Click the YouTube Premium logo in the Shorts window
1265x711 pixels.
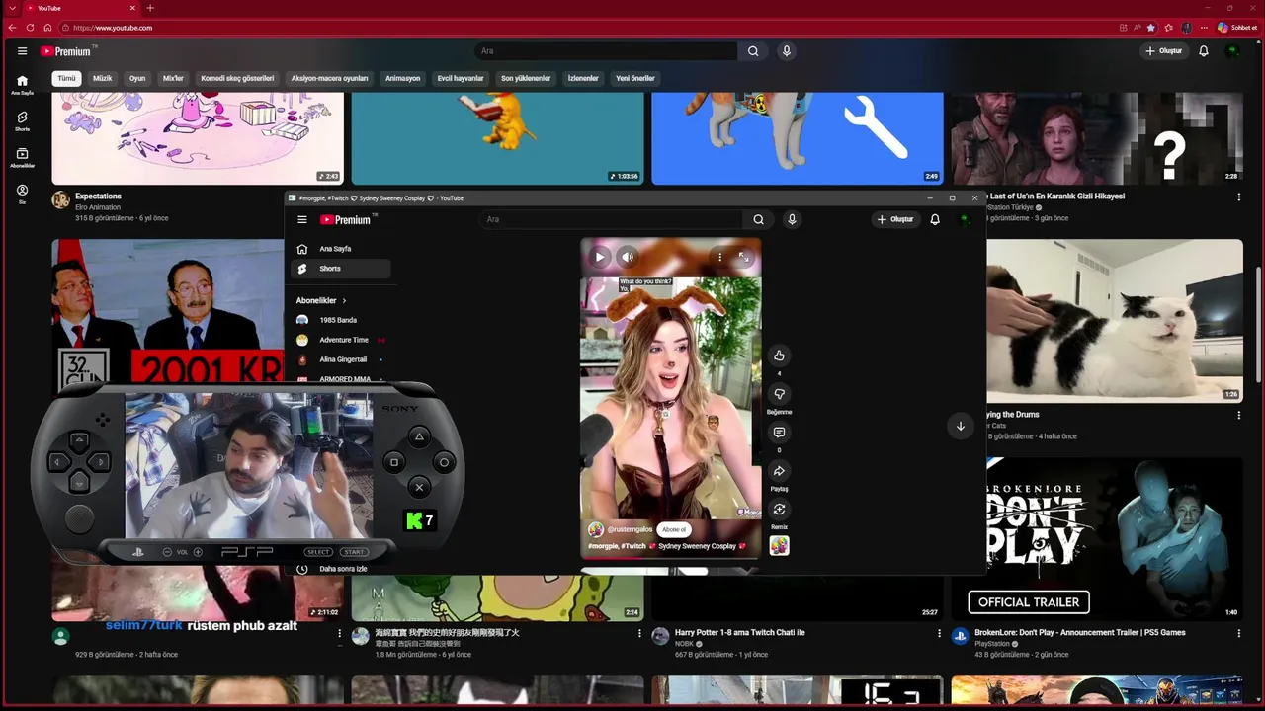[x=348, y=220]
